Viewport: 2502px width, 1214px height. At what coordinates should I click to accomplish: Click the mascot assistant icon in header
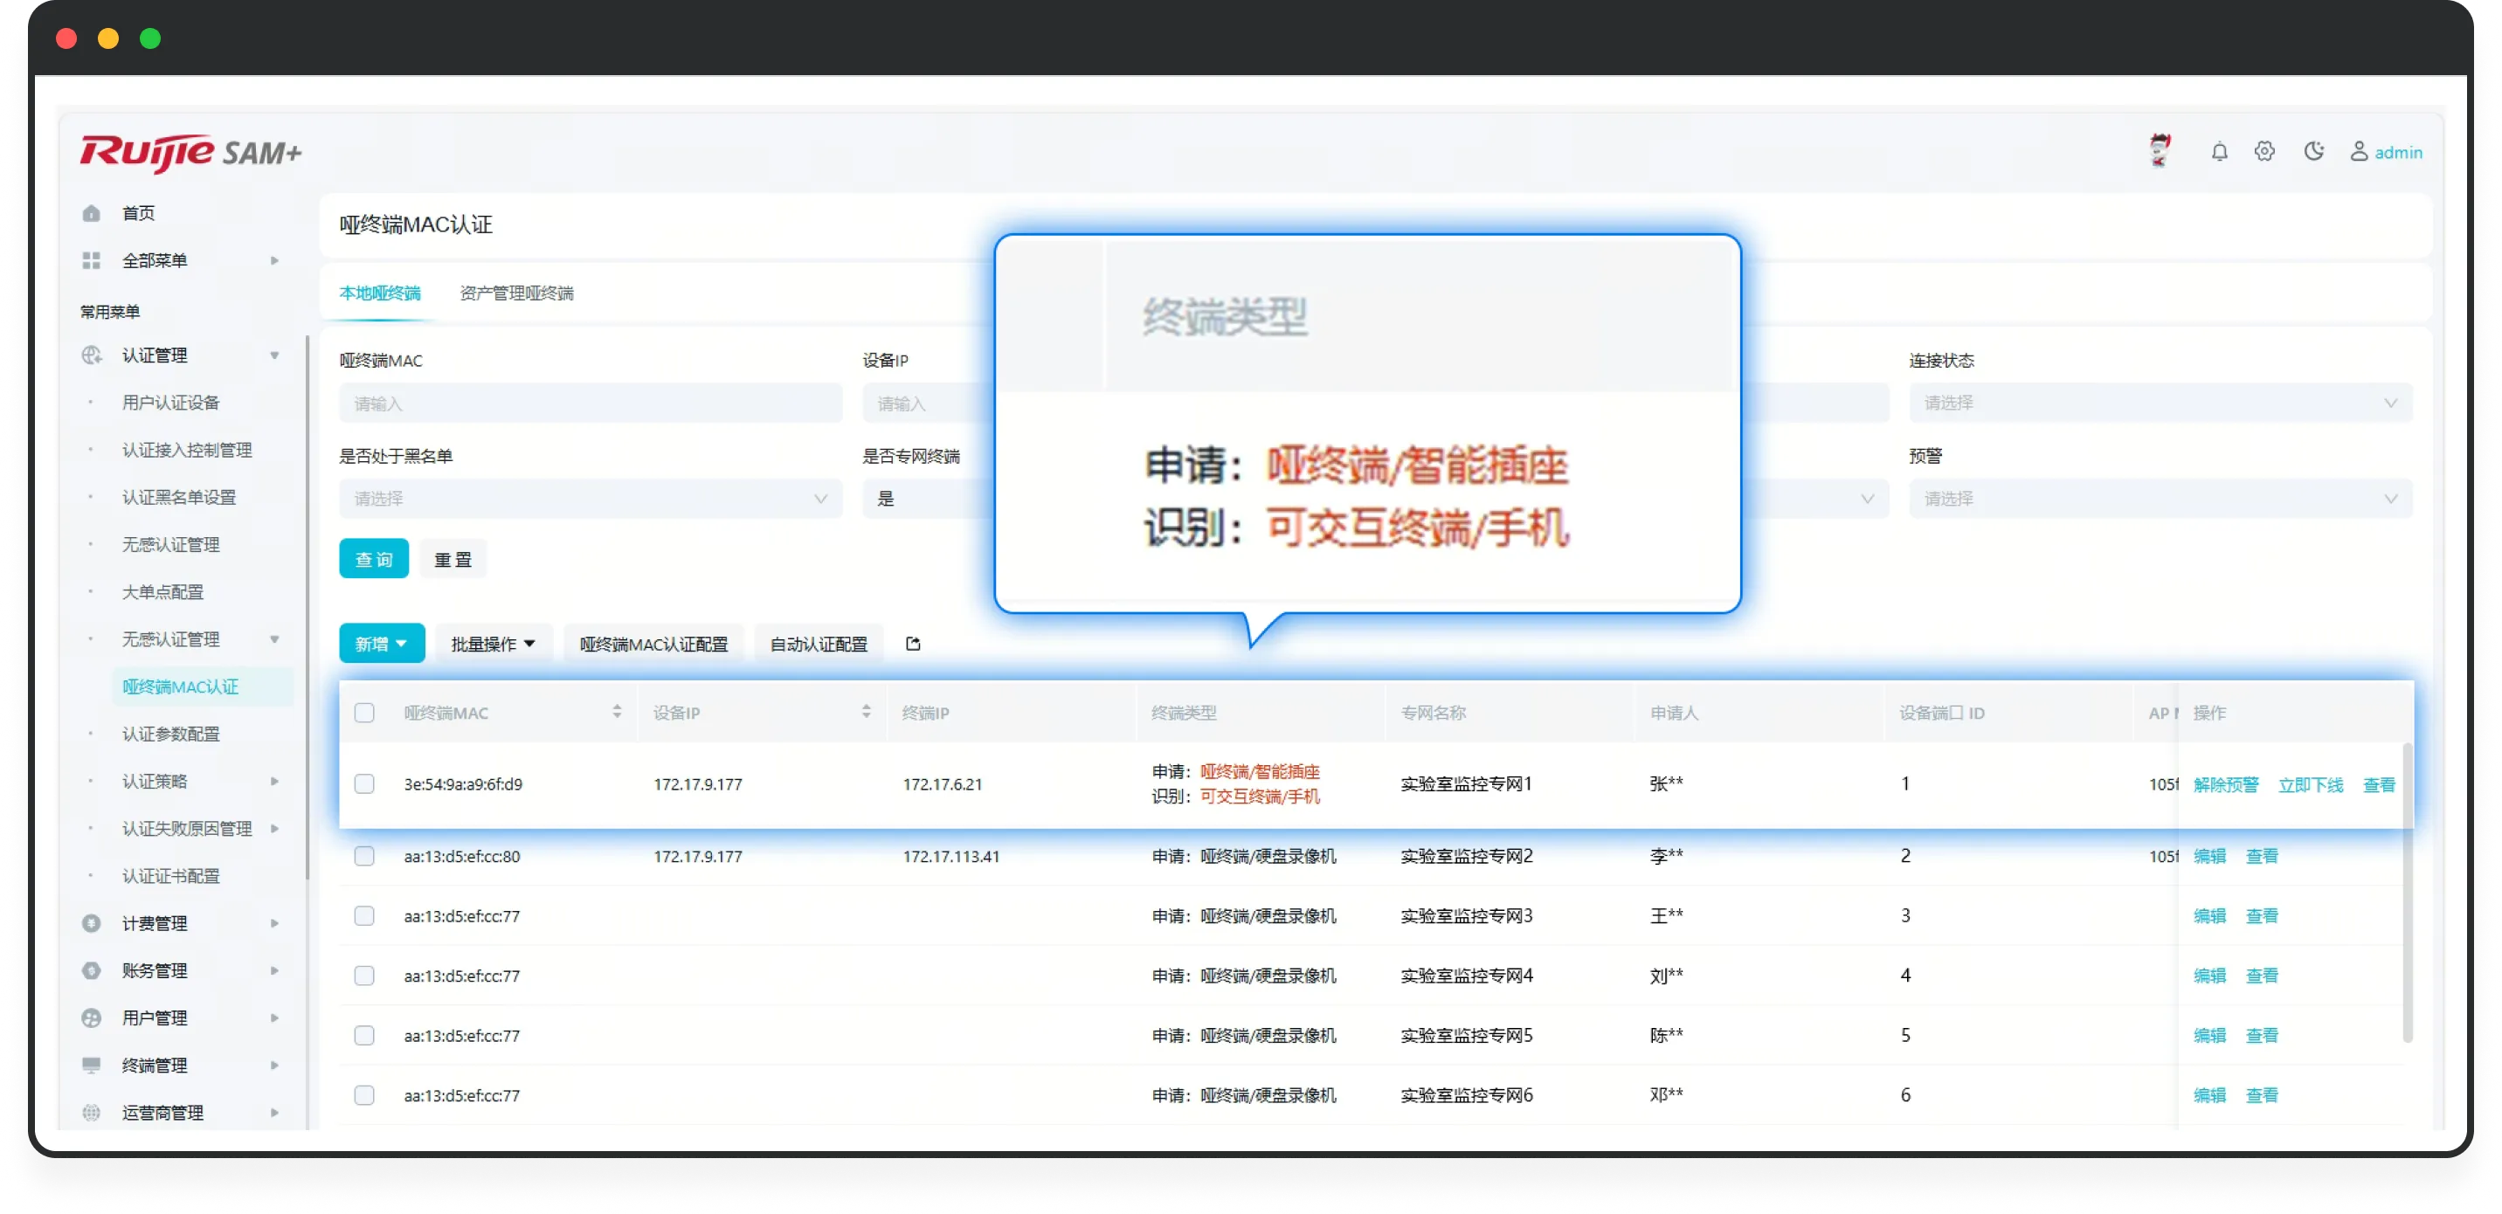pos(2160,150)
